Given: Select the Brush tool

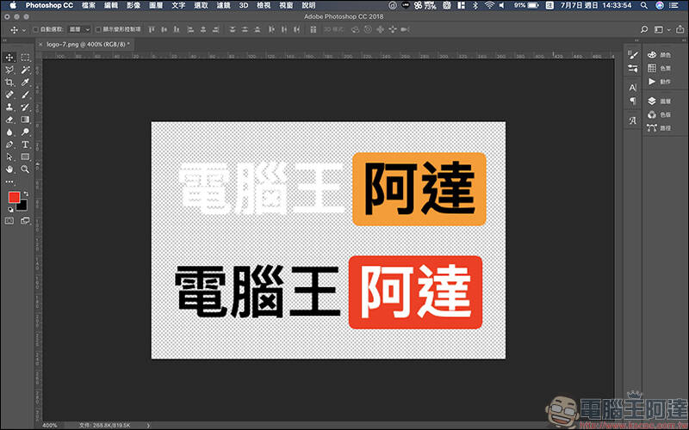Looking at the screenshot, I should tap(25, 95).
